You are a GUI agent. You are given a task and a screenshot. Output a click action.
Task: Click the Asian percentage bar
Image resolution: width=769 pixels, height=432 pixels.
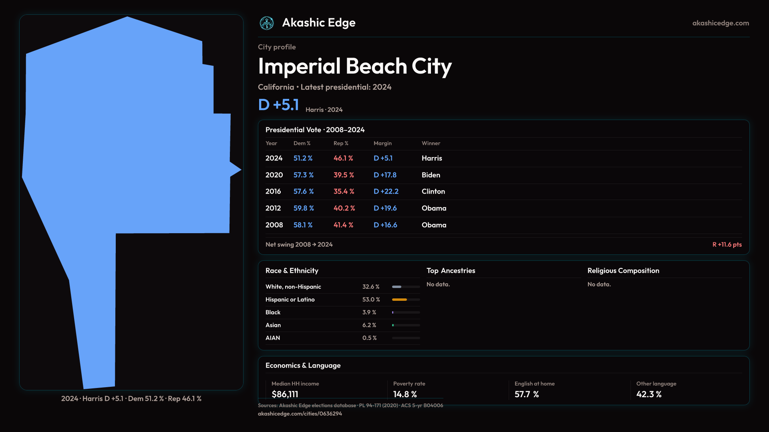(x=405, y=325)
